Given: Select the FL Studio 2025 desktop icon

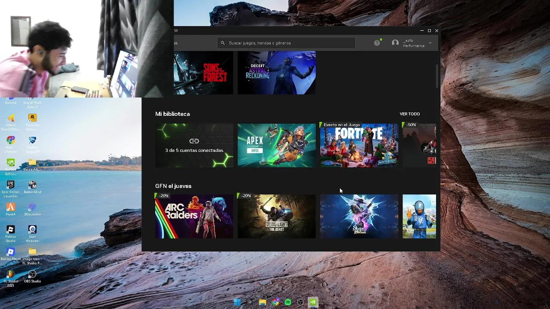Looking at the screenshot, I should [11, 279].
